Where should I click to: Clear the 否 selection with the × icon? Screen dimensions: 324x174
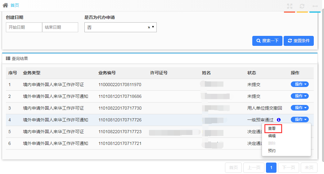(149, 27)
